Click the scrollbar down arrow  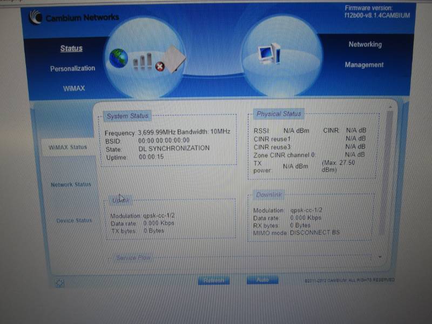click(x=380, y=257)
